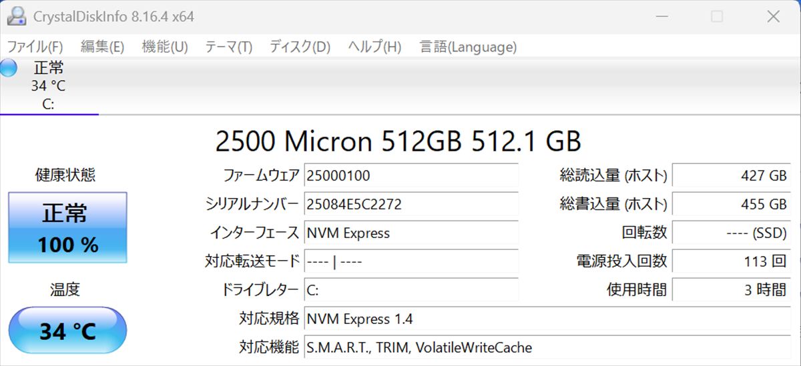The width and height of the screenshot is (801, 366).
Task: Open the 編集(E) menu
Action: (x=102, y=47)
